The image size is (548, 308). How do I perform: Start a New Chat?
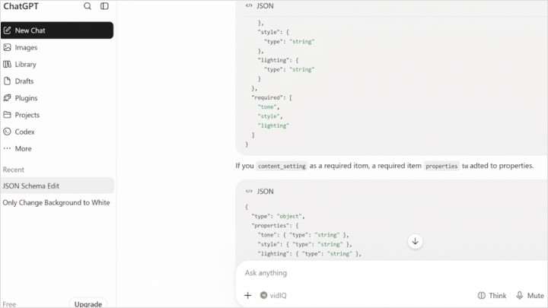click(57, 30)
